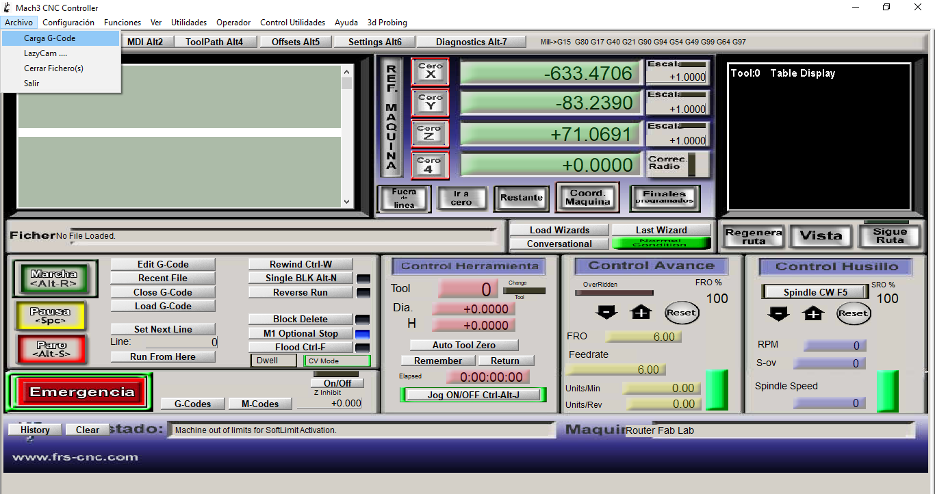The image size is (935, 494).
Task: Zero the fourth axis with Cero 4
Action: click(430, 165)
